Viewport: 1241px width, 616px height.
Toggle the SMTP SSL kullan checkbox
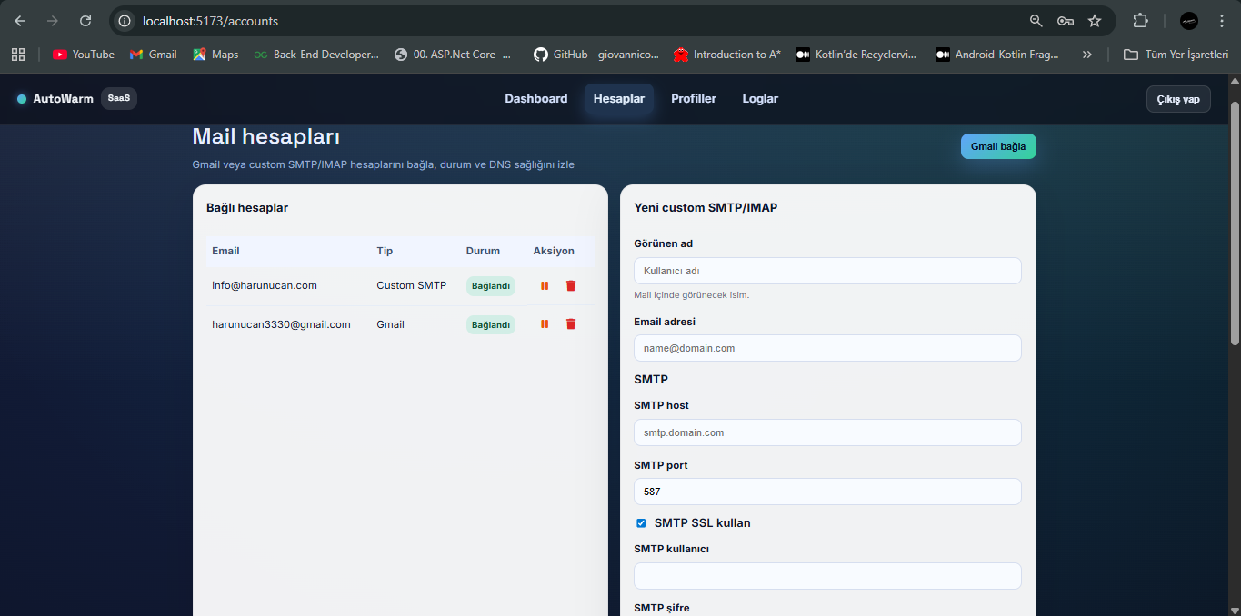(x=641, y=523)
